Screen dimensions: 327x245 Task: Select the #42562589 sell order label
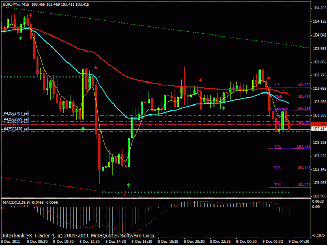point(16,119)
